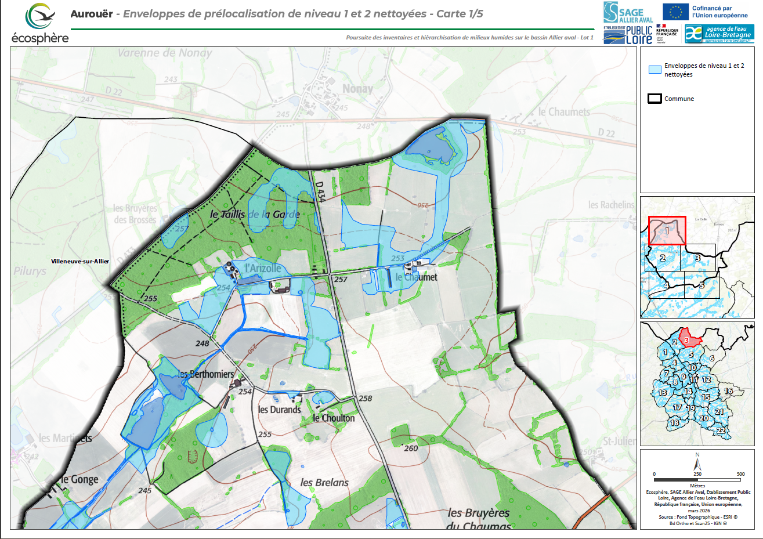The width and height of the screenshot is (763, 539).
Task: Click commune number 22 in the overview map
Action: pos(720,431)
